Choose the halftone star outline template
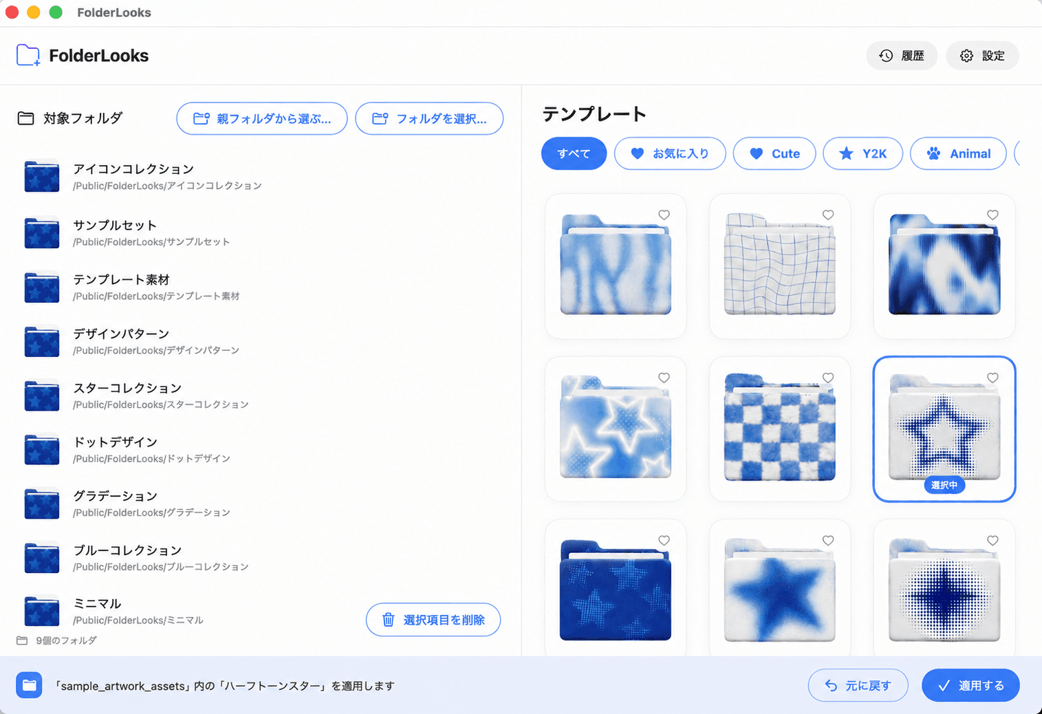 pyautogui.click(x=944, y=429)
